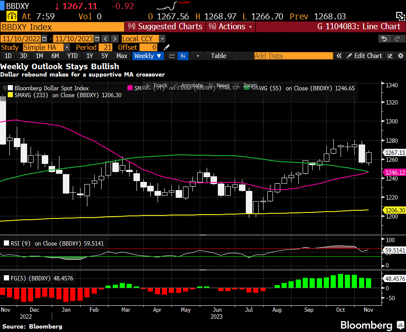Select the 6M time range
The height and width of the screenshot is (332, 406).
(55, 56)
